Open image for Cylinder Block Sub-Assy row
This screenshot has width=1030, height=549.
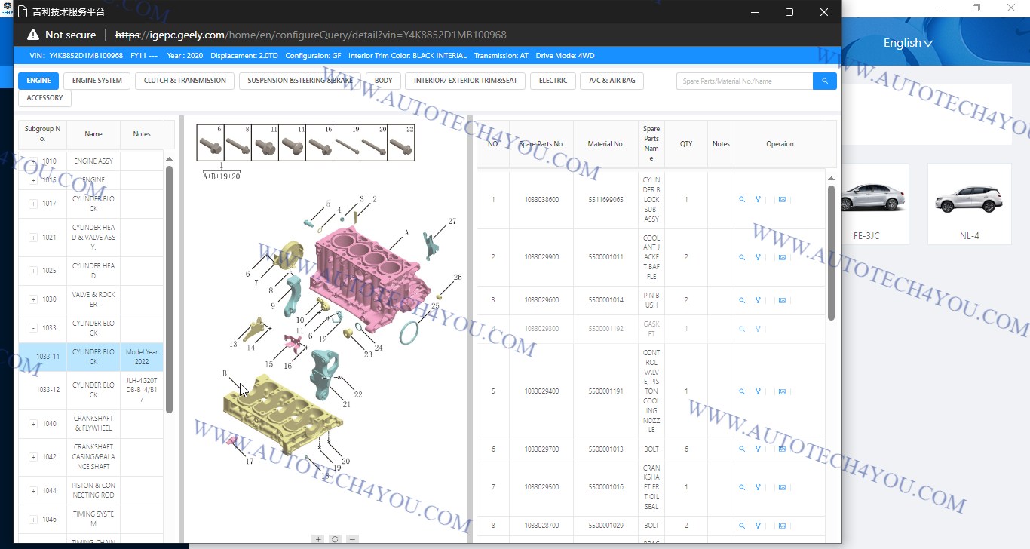(782, 200)
